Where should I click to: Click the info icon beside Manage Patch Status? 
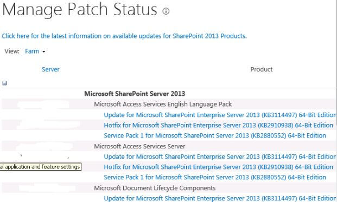(166, 11)
